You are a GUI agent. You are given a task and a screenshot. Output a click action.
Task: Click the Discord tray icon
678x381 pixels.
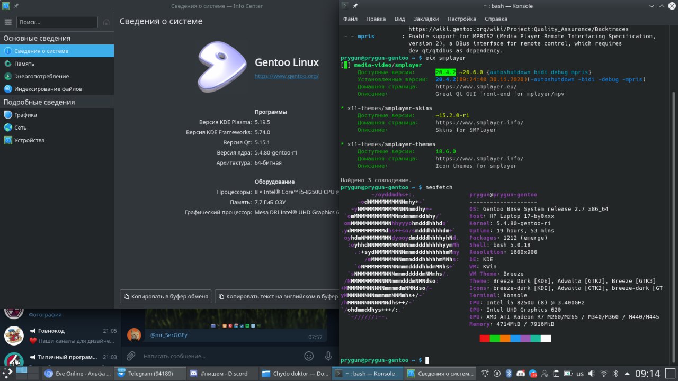pyautogui.click(x=520, y=373)
